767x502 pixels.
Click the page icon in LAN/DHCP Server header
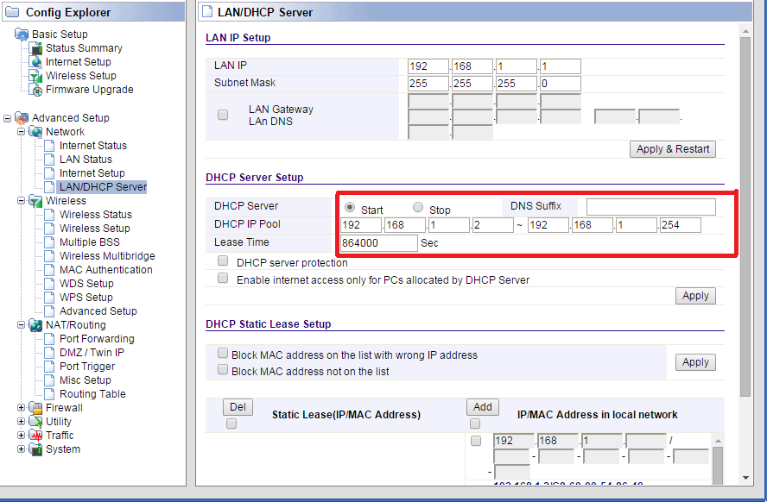[207, 12]
